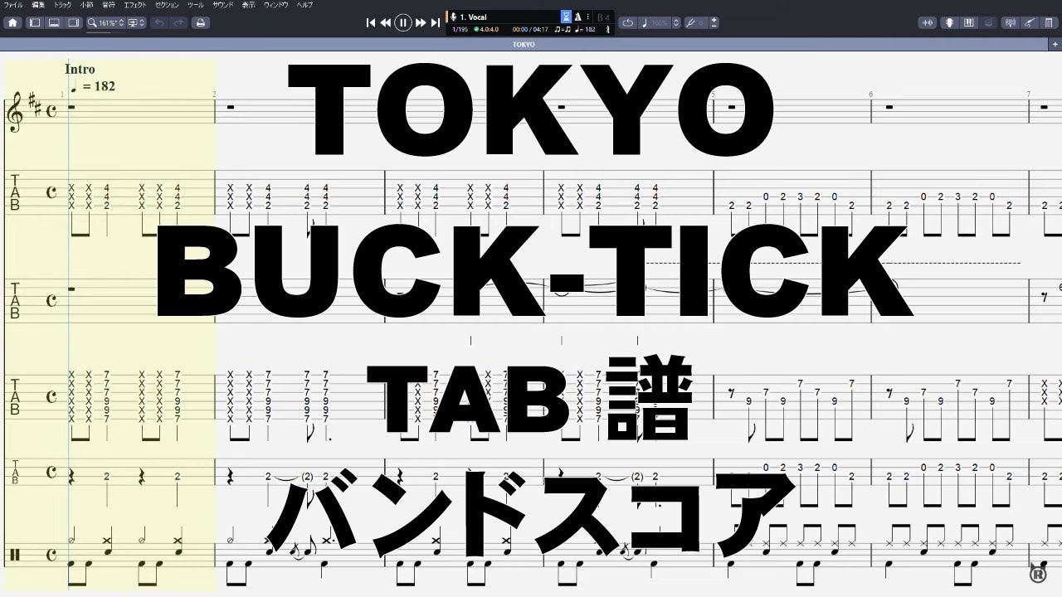The width and height of the screenshot is (1062, 597).
Task: Click the Undo arrow icon
Action: [x=159, y=22]
